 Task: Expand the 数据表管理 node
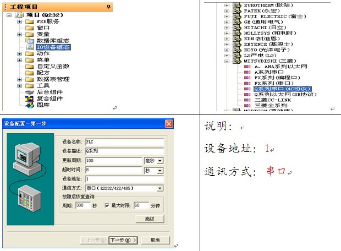click(x=19, y=79)
